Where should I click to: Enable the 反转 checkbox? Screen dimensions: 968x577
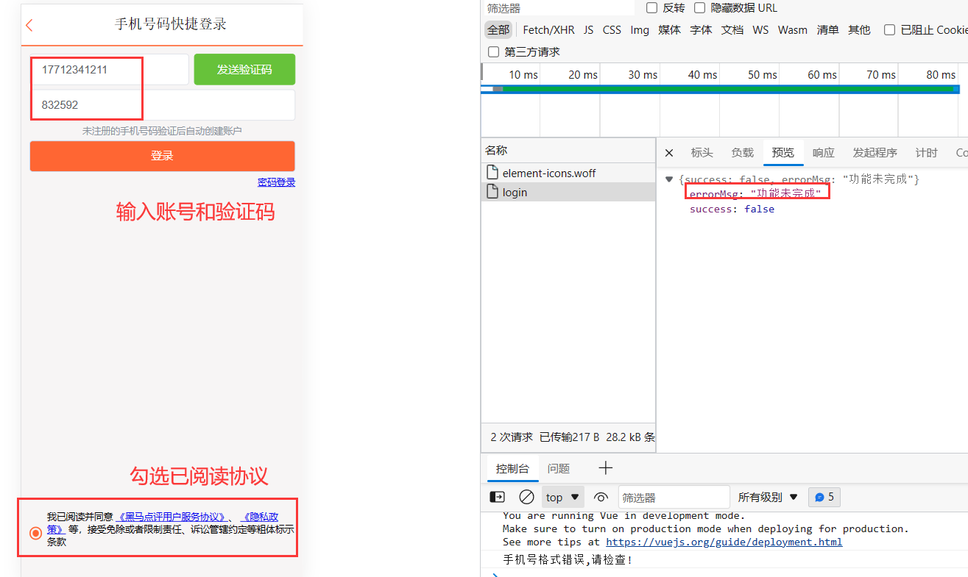[651, 8]
